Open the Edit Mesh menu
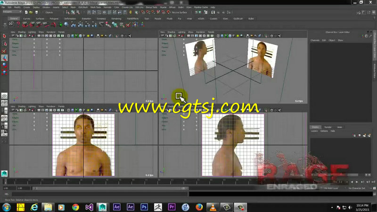The height and width of the screenshot is (212, 377). click(x=83, y=7)
